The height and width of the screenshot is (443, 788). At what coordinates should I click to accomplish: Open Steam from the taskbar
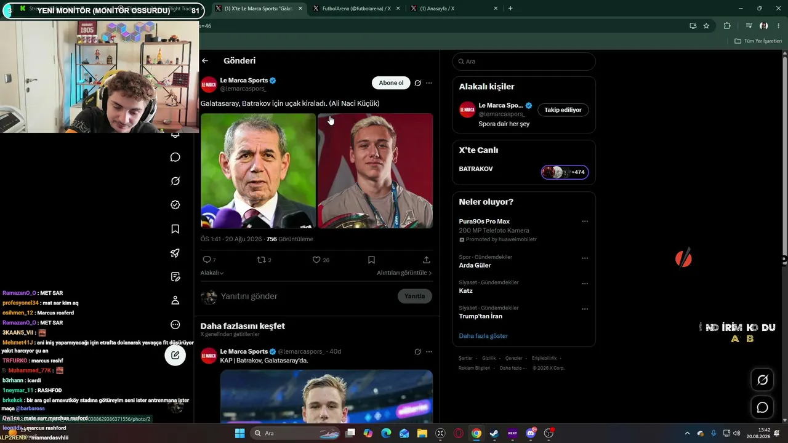tap(494, 433)
